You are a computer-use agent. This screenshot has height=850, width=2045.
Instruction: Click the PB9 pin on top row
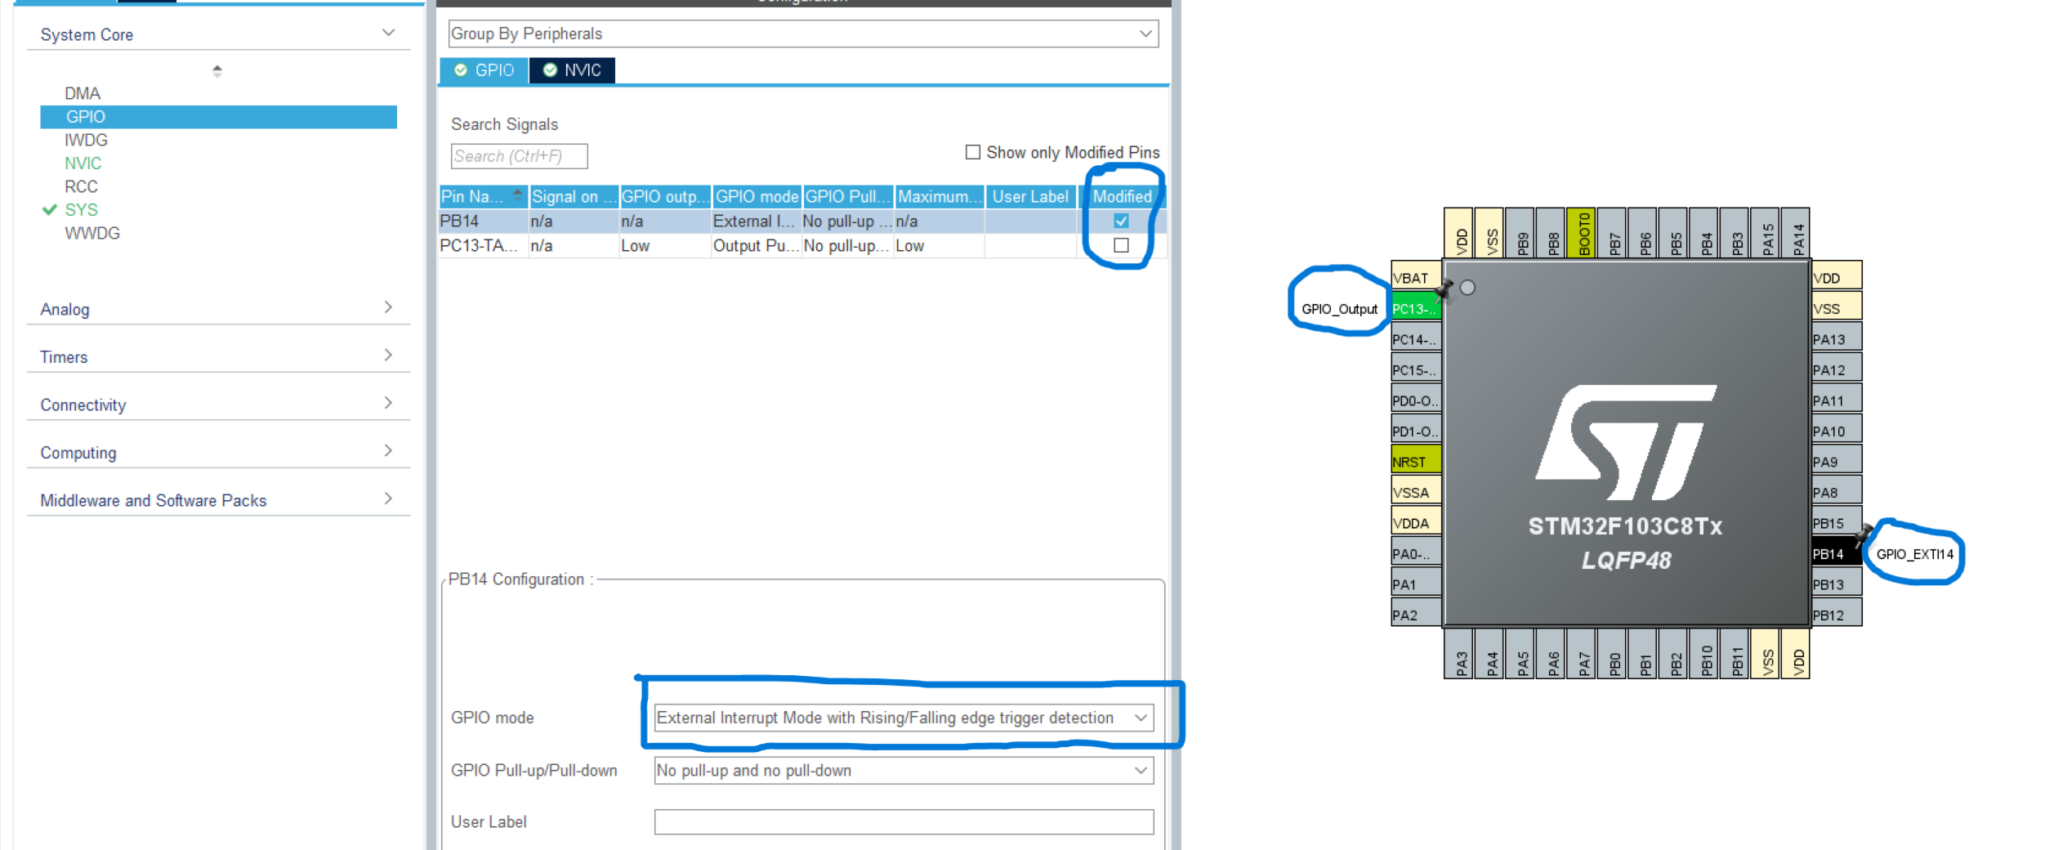coord(1522,233)
